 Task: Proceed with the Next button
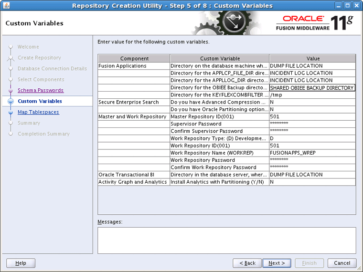(x=277, y=263)
